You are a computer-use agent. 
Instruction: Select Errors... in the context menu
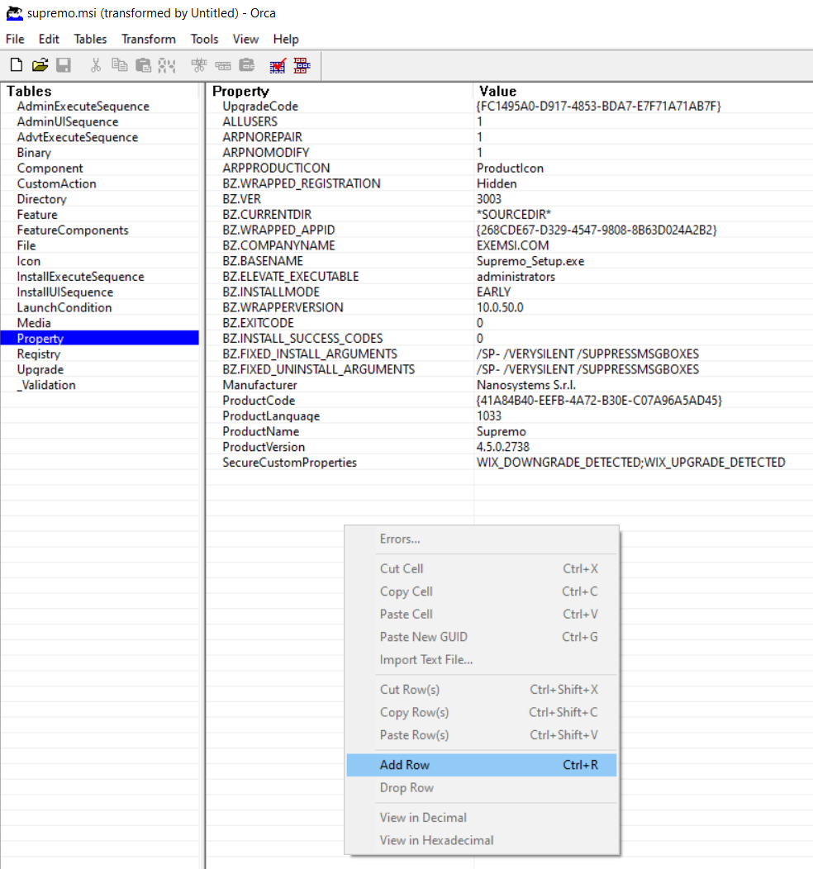tap(400, 539)
